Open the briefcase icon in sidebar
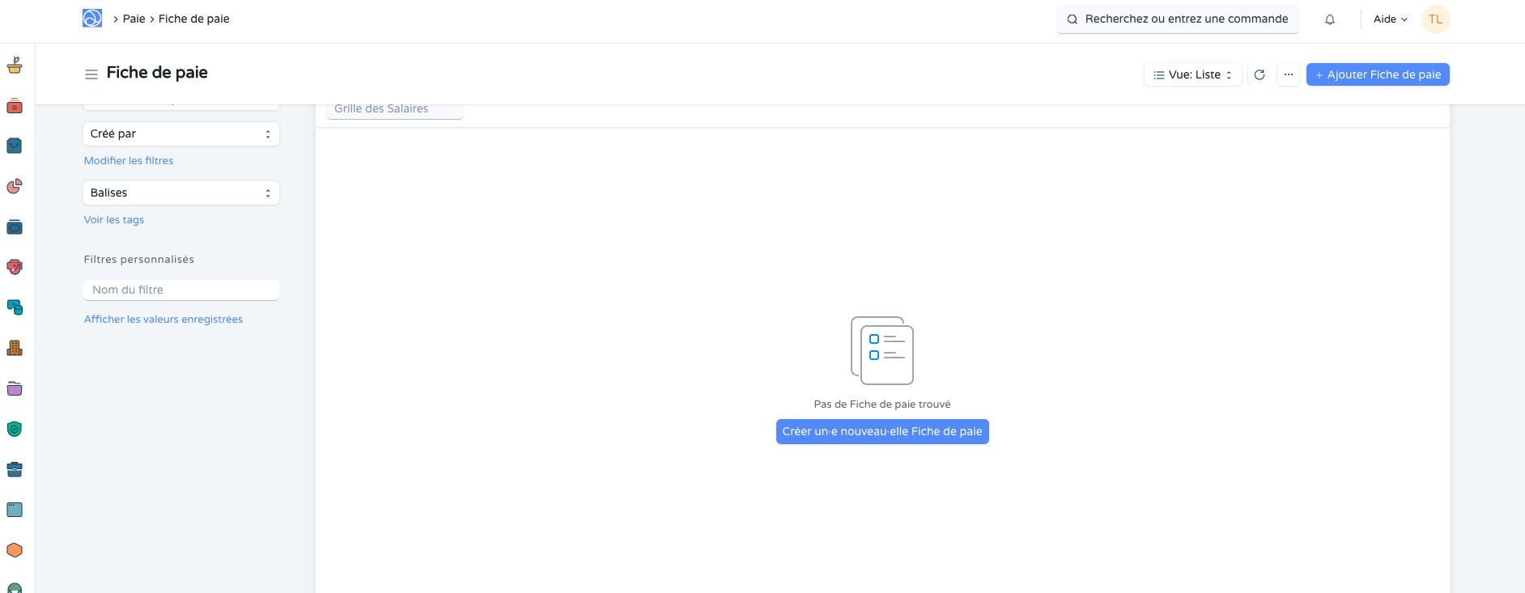Viewport: 1525px width, 593px height. pyautogui.click(x=15, y=469)
